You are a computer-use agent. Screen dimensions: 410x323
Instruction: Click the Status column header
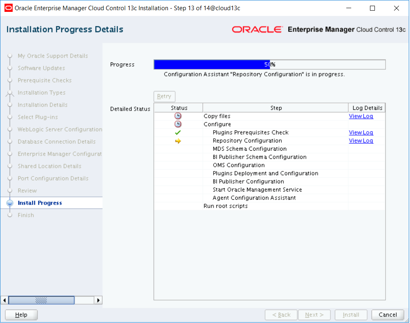[x=179, y=108]
